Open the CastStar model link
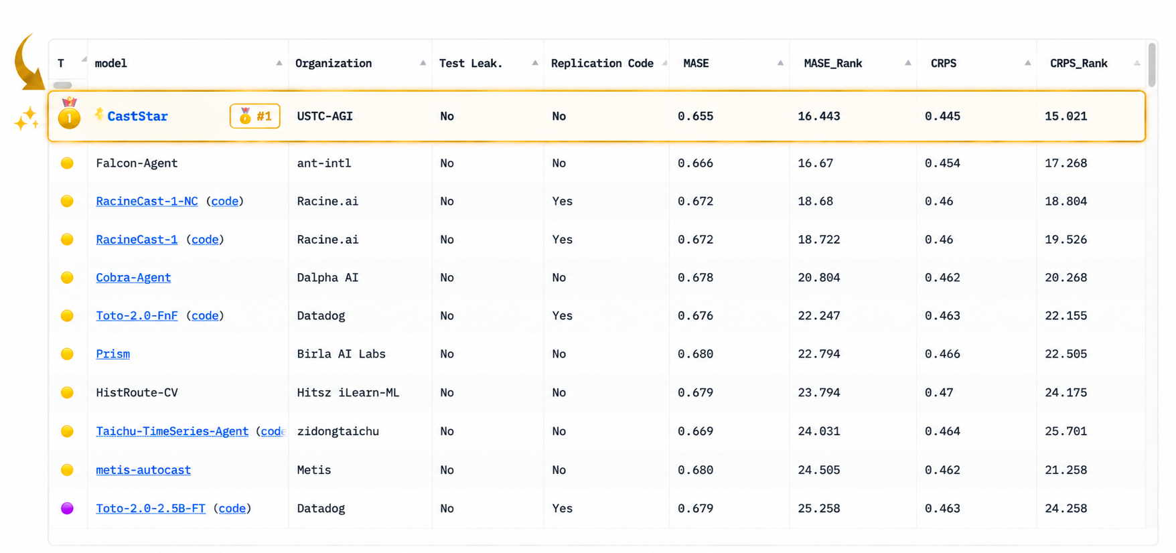This screenshot has height=553, width=1176. point(137,116)
